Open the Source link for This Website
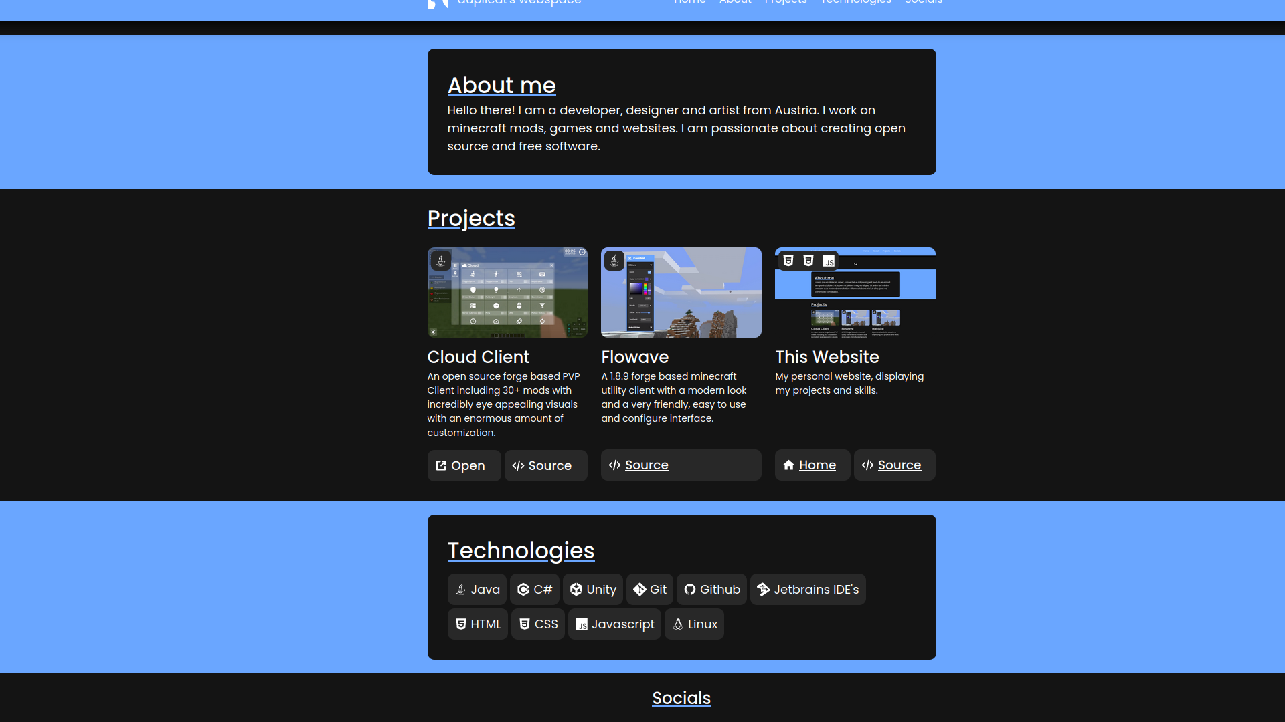 coord(893,465)
